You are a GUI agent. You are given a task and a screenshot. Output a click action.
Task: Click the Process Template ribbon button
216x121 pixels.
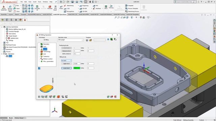132,8
